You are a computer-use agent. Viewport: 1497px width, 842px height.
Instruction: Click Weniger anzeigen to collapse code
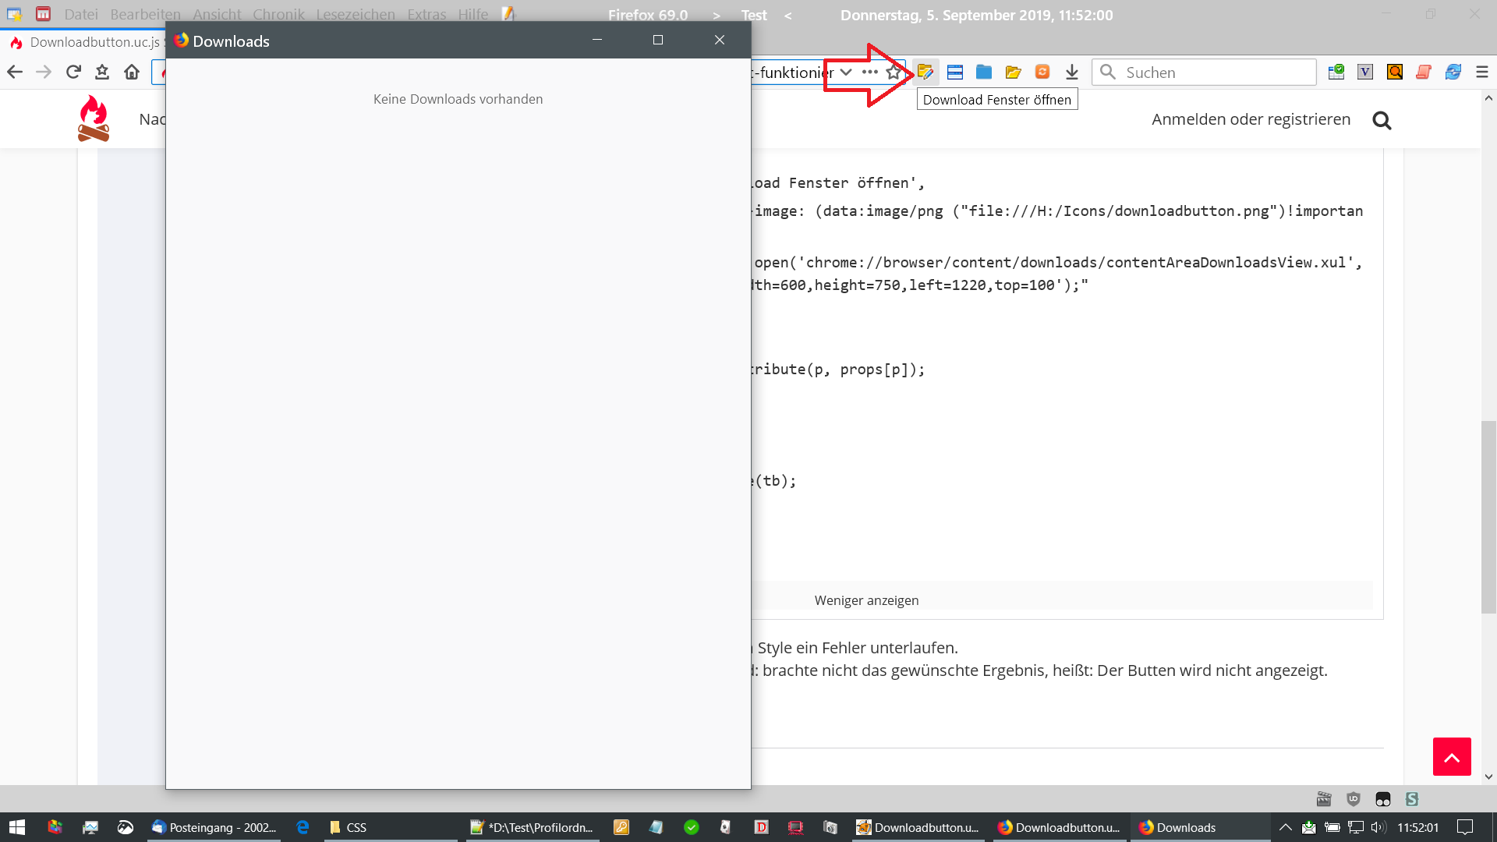[x=866, y=600]
